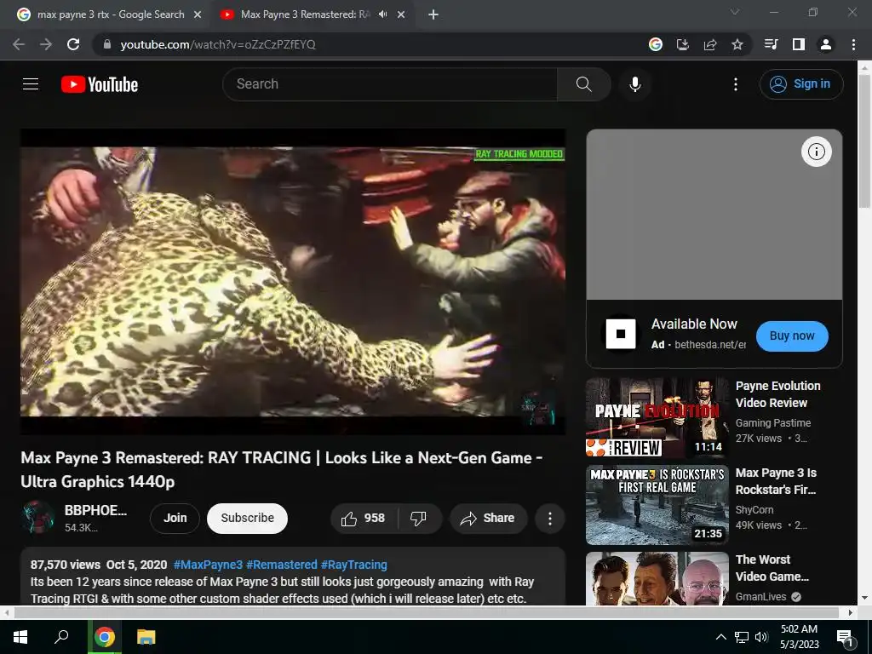Click the Buy now ad button

(792, 336)
